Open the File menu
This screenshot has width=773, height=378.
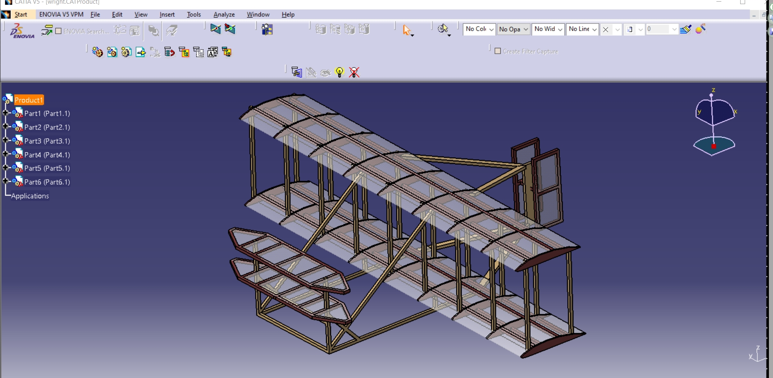[95, 15]
